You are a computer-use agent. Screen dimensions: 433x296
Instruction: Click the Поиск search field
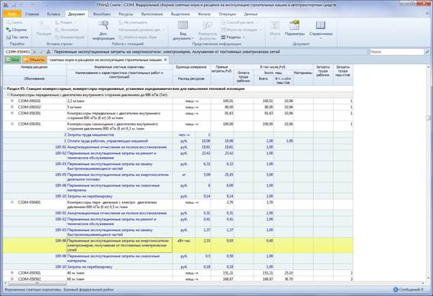click(x=396, y=52)
